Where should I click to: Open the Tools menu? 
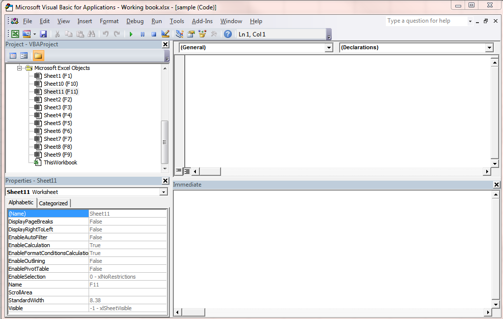click(177, 21)
